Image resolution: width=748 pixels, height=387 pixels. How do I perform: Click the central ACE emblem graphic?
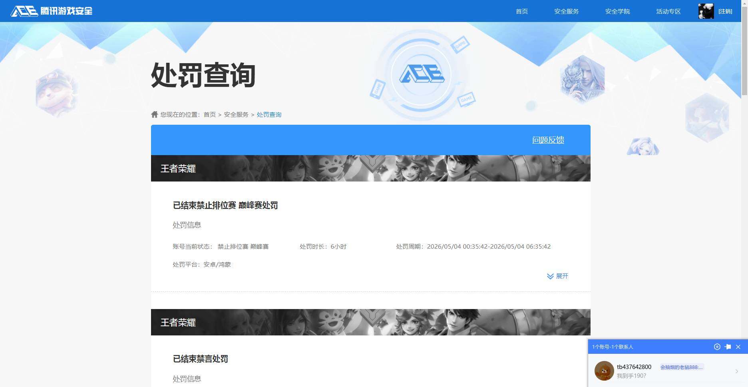(x=422, y=74)
